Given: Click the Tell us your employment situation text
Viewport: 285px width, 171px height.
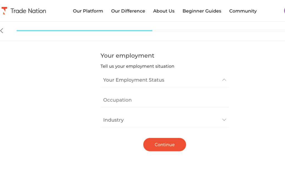Looking at the screenshot, I should click(137, 66).
